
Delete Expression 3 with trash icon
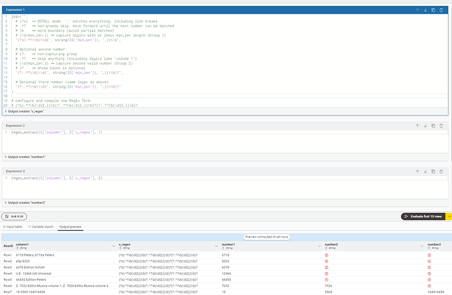point(442,171)
